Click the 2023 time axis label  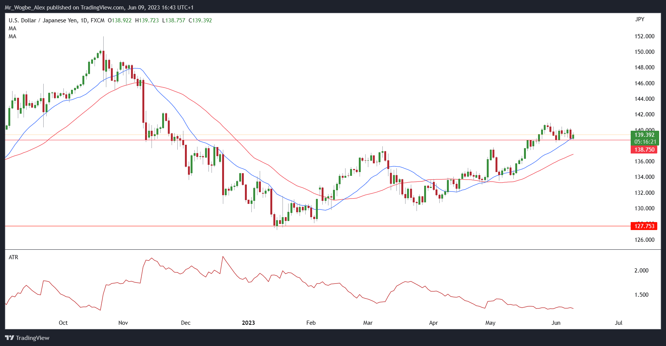tap(248, 323)
